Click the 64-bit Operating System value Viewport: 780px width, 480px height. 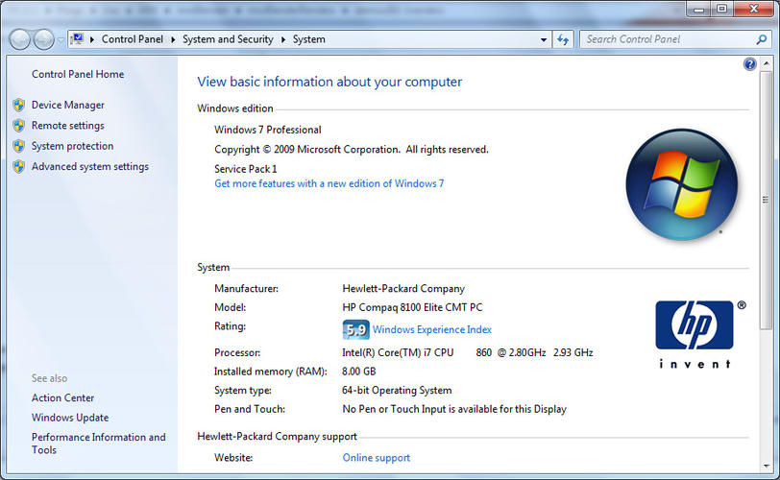point(397,391)
